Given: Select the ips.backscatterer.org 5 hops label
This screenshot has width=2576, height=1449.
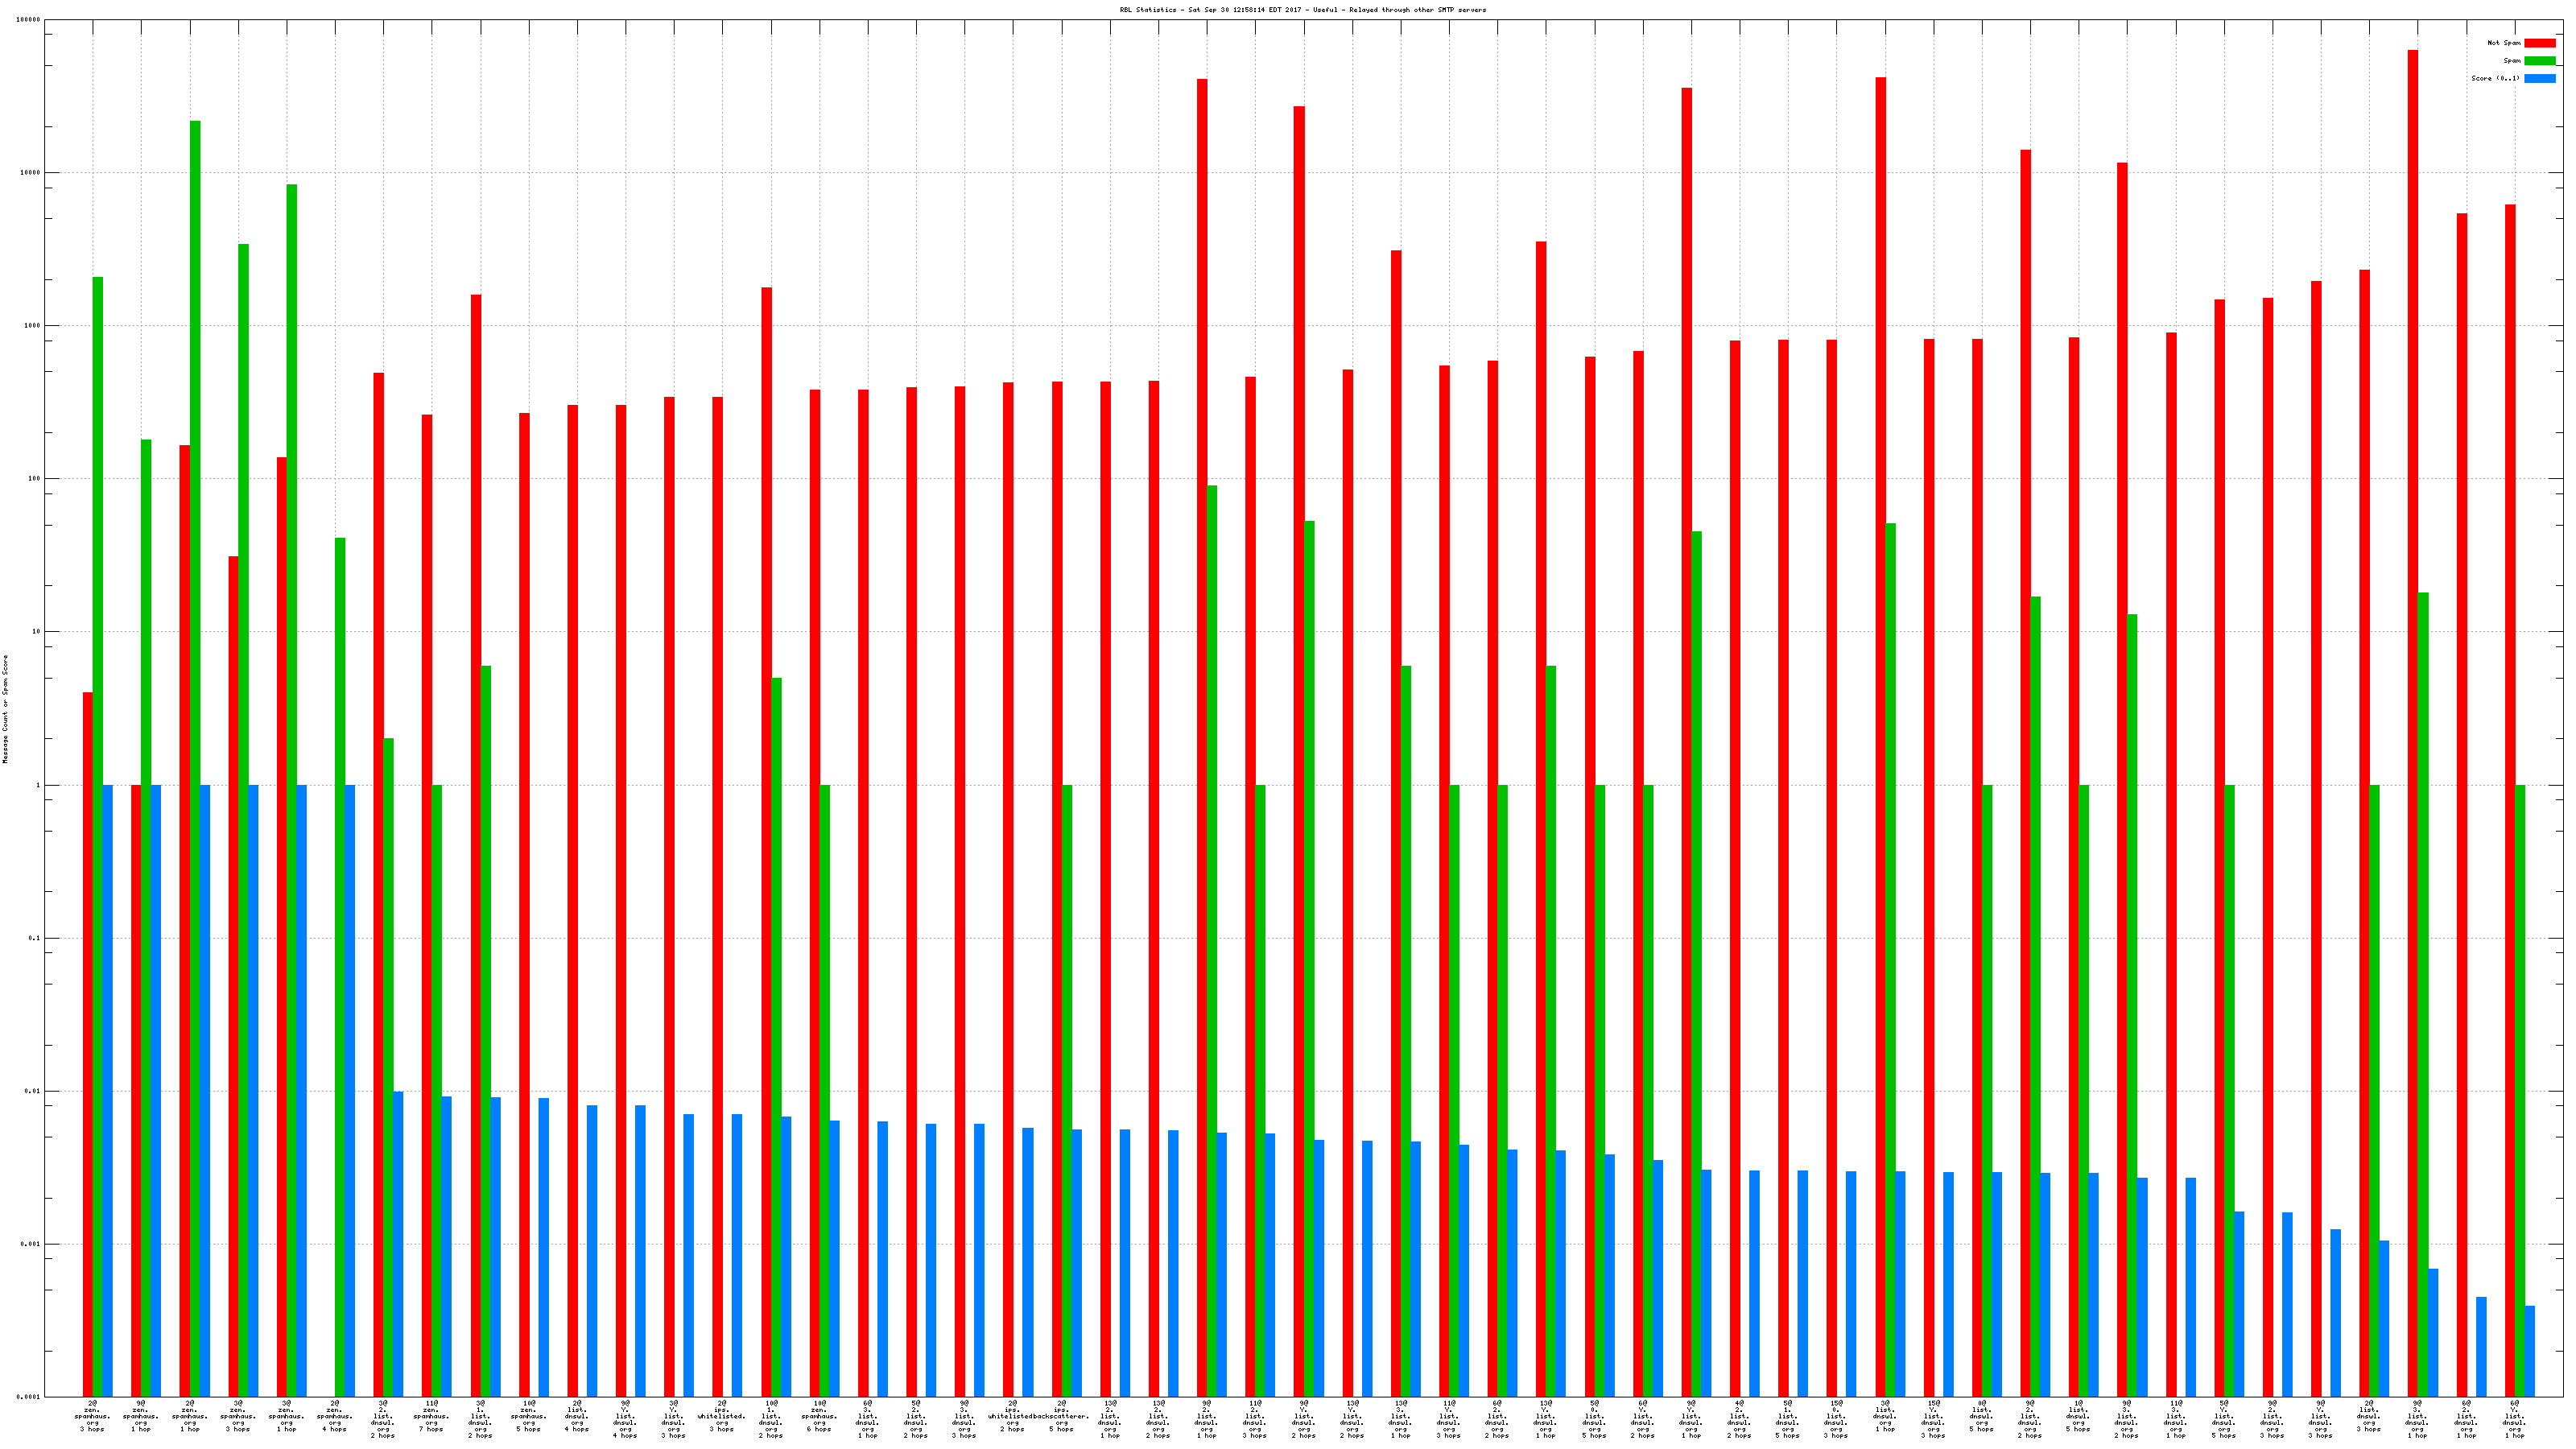Looking at the screenshot, I should point(1061,1416).
